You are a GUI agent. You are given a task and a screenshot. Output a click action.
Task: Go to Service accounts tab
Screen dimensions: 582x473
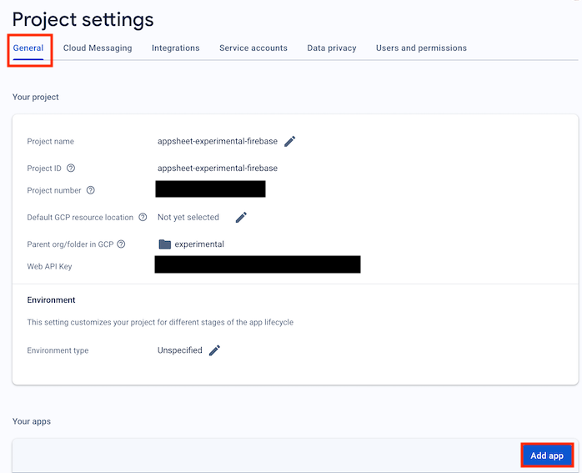pos(253,48)
